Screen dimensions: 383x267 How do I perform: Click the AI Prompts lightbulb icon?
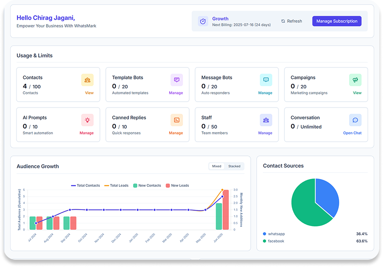[x=88, y=120]
